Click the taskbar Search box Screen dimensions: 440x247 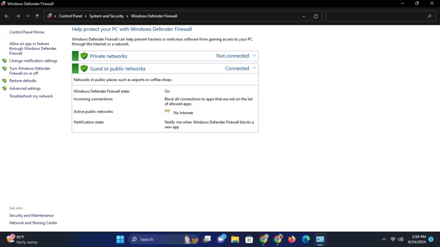pos(164,239)
